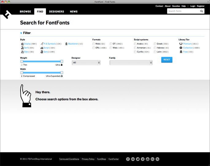Open the Goodies menu link
210x166 pixels.
[176, 6]
